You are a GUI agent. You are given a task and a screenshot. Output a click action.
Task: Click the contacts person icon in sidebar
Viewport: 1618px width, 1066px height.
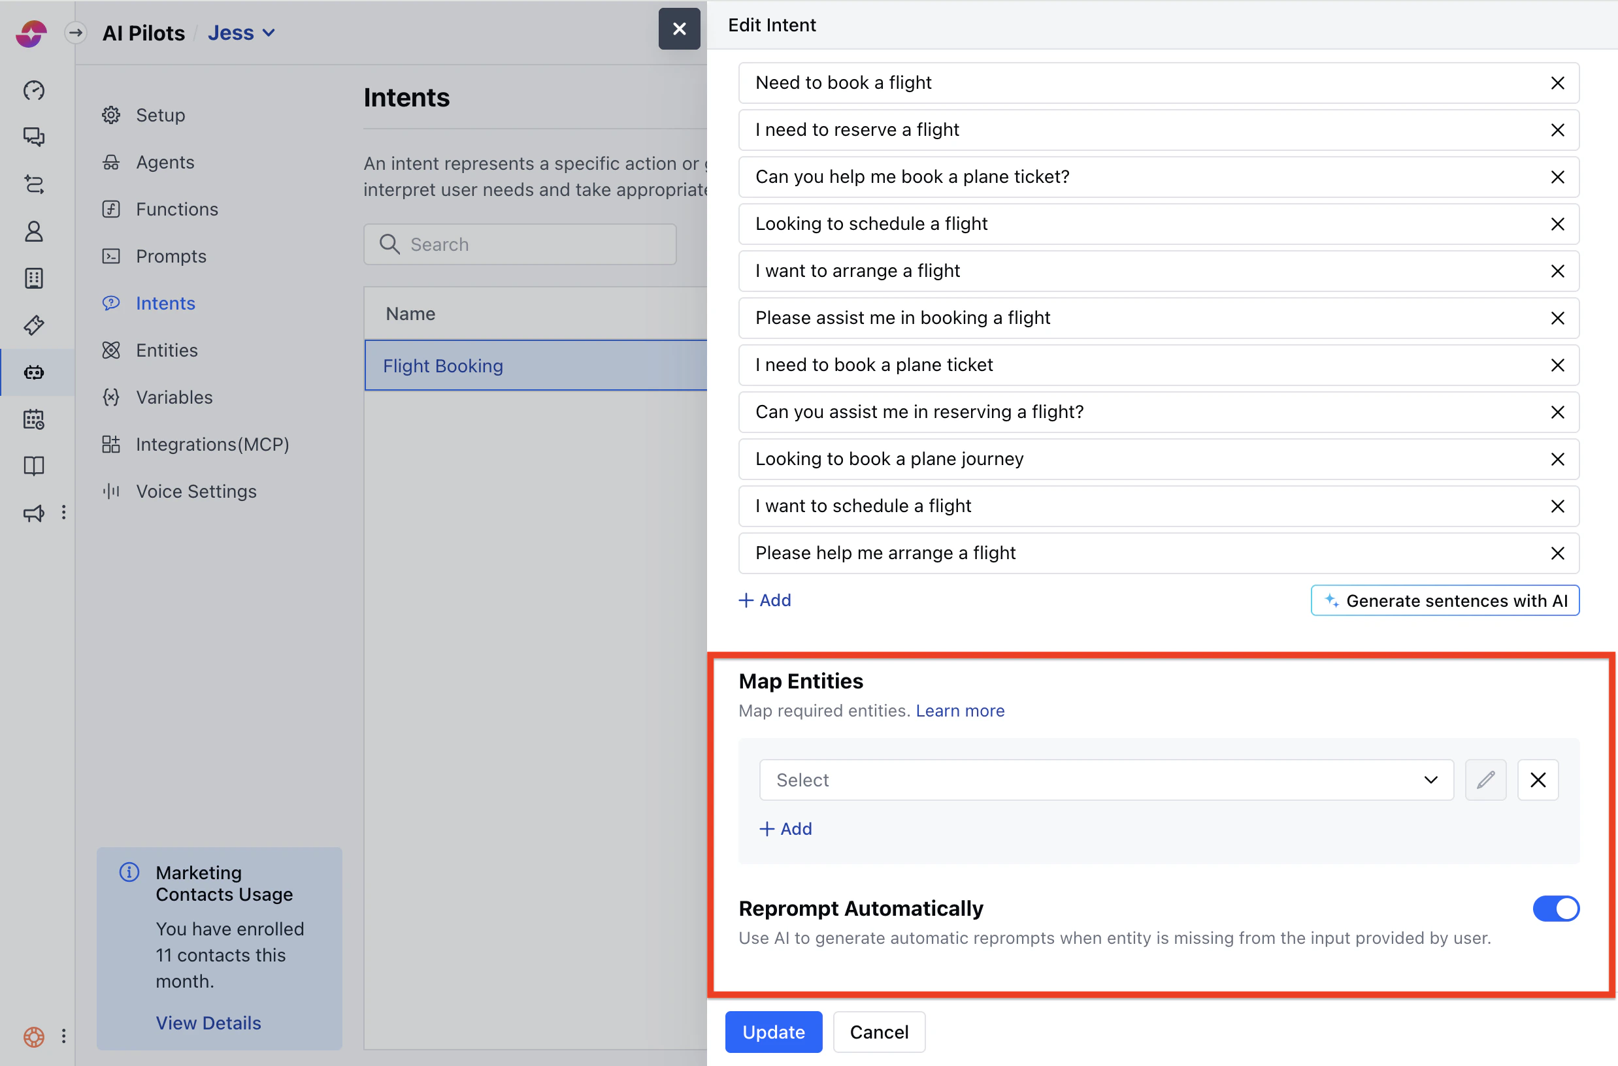point(34,231)
